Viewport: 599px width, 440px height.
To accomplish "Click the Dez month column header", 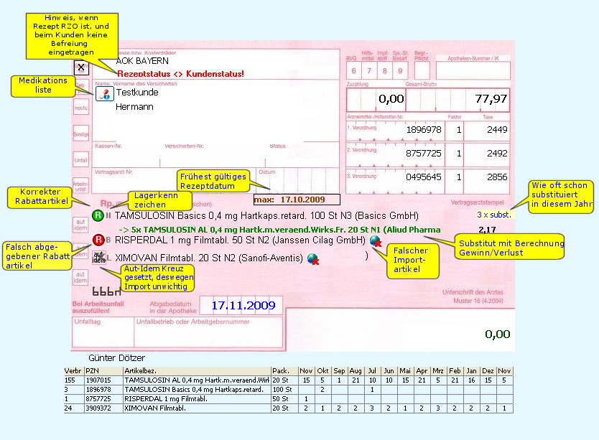I will point(488,371).
